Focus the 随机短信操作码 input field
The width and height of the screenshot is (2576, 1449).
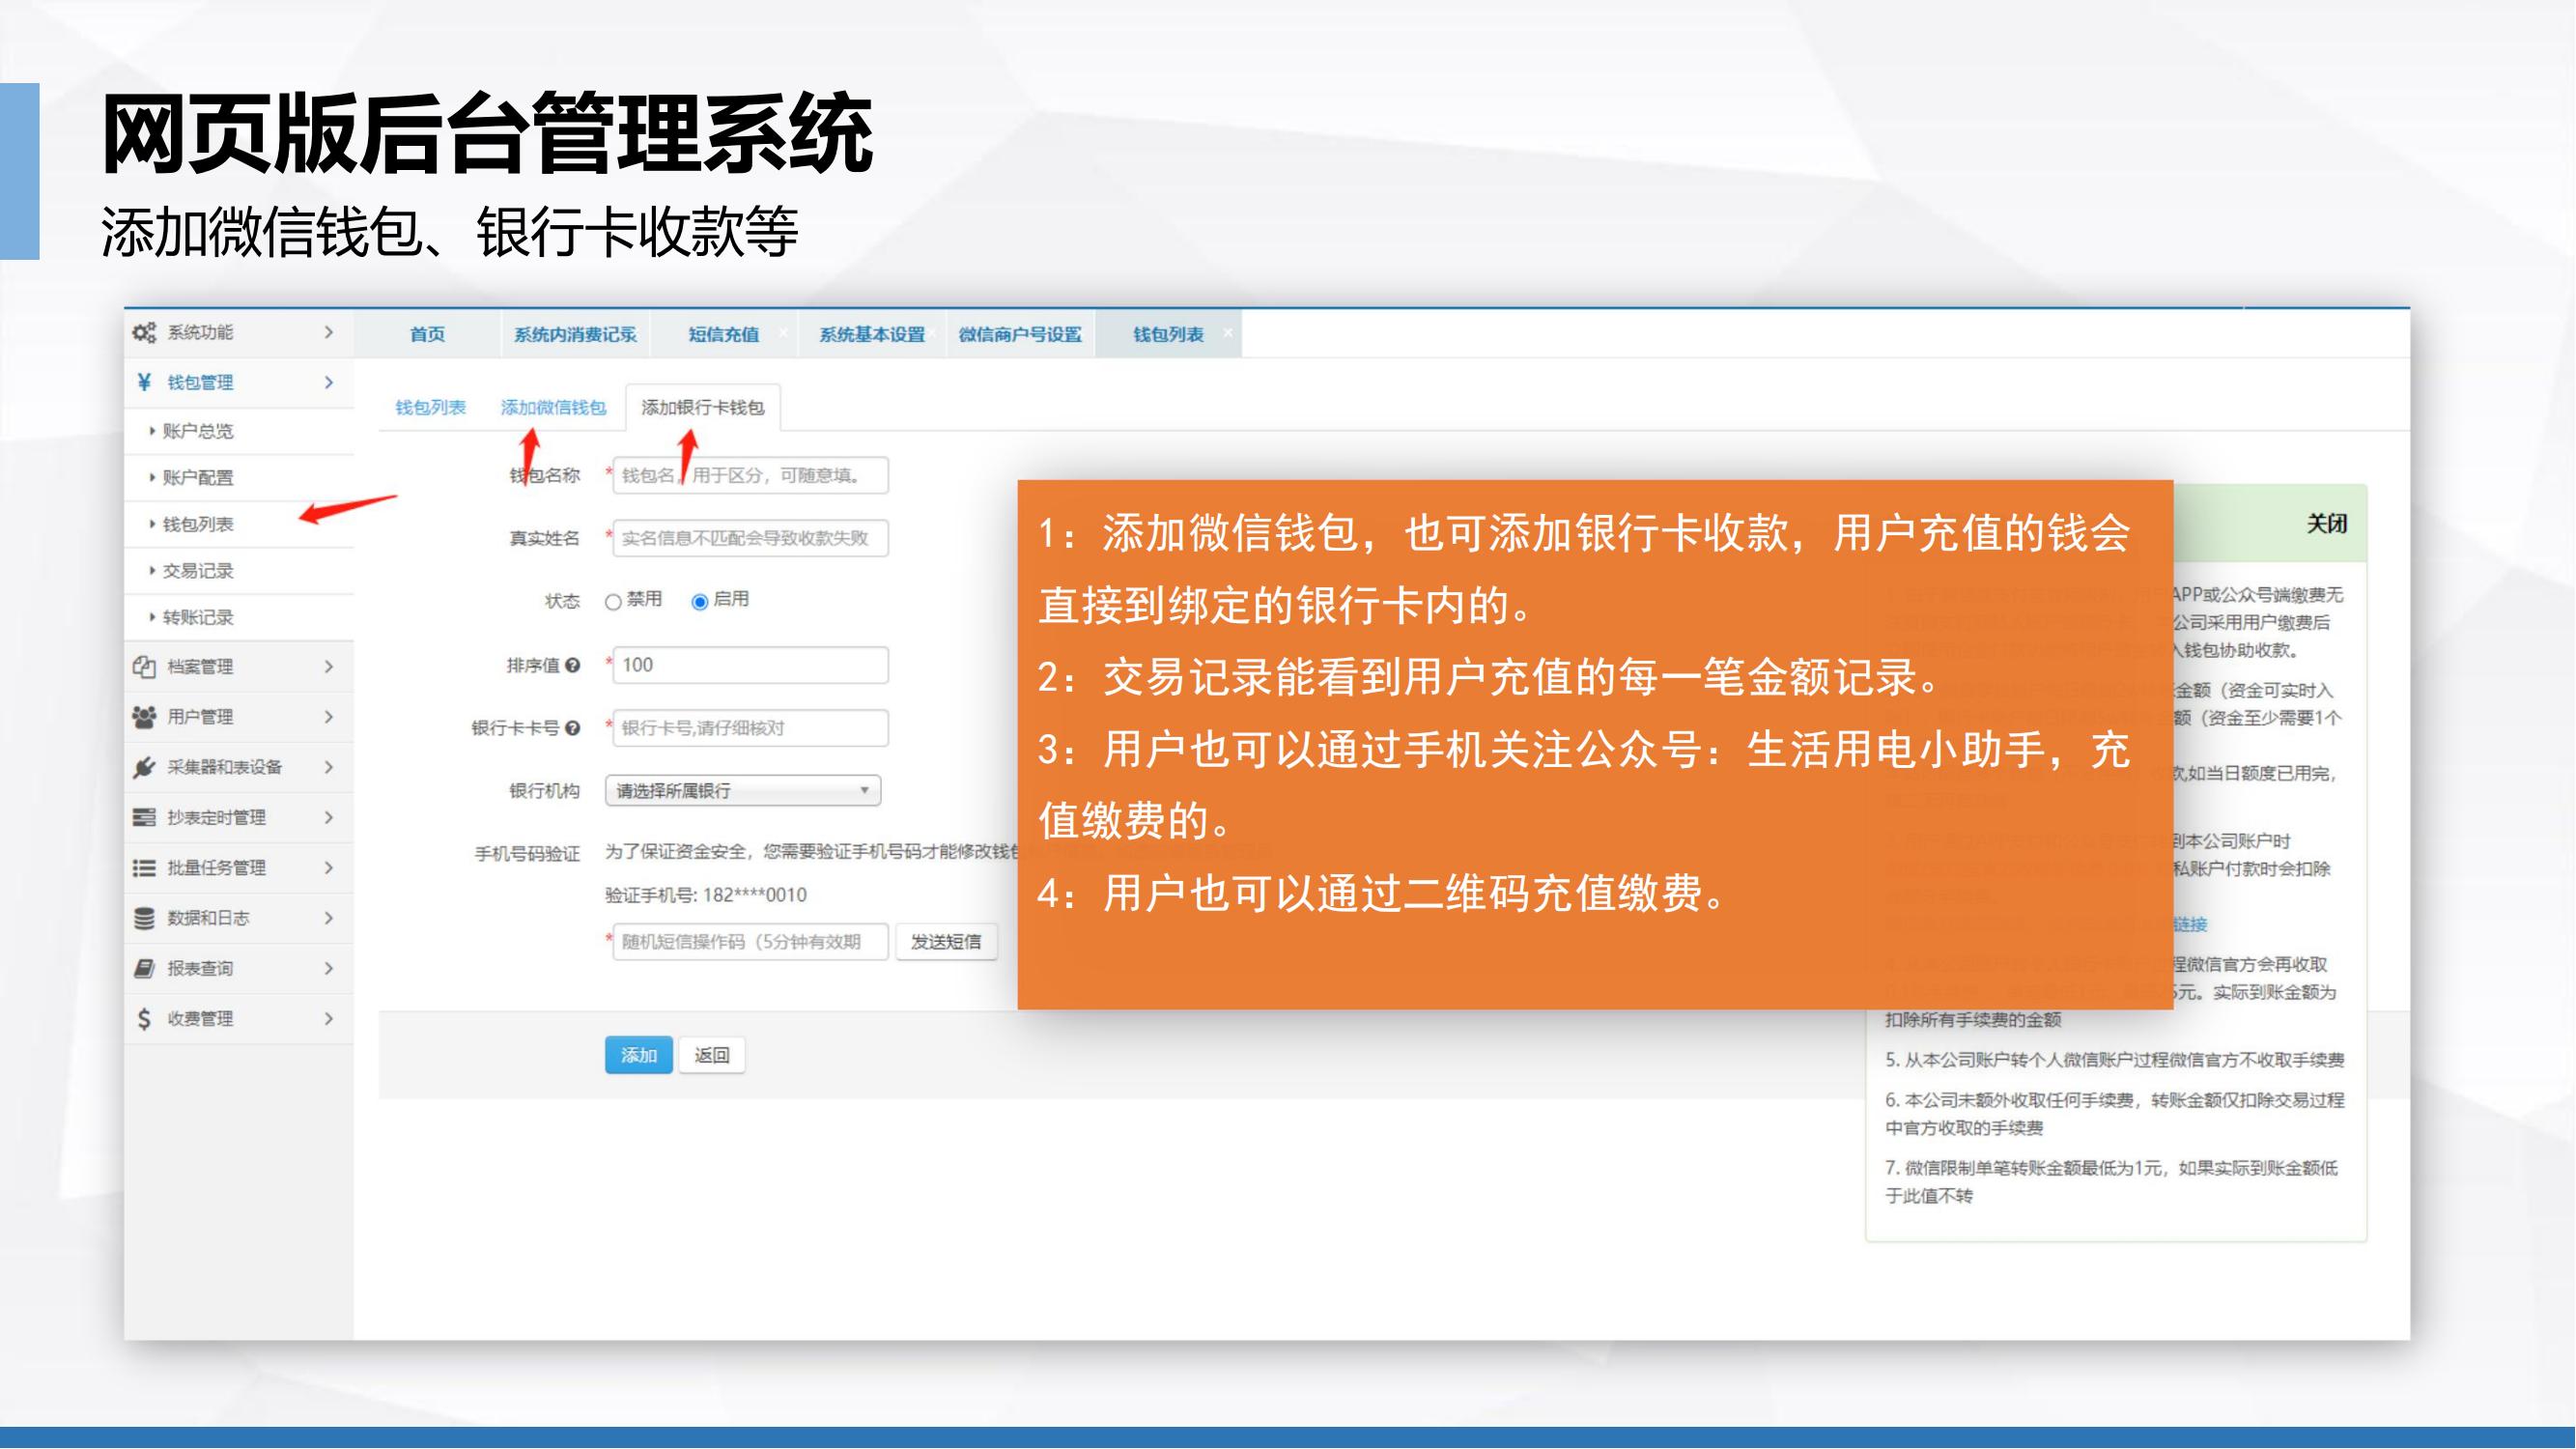coord(750,942)
